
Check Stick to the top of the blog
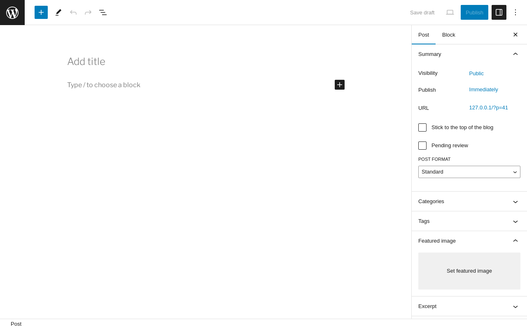click(422, 127)
